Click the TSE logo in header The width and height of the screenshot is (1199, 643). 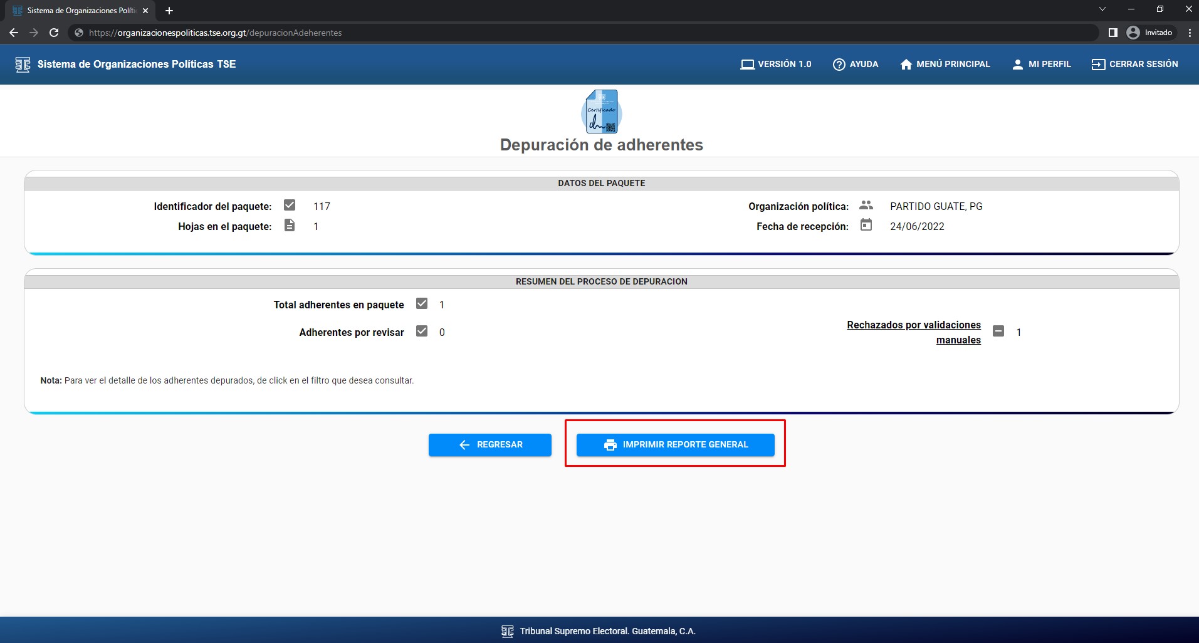pos(23,65)
